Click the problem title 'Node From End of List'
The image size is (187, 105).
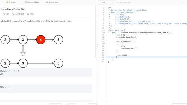[x=13, y=9]
